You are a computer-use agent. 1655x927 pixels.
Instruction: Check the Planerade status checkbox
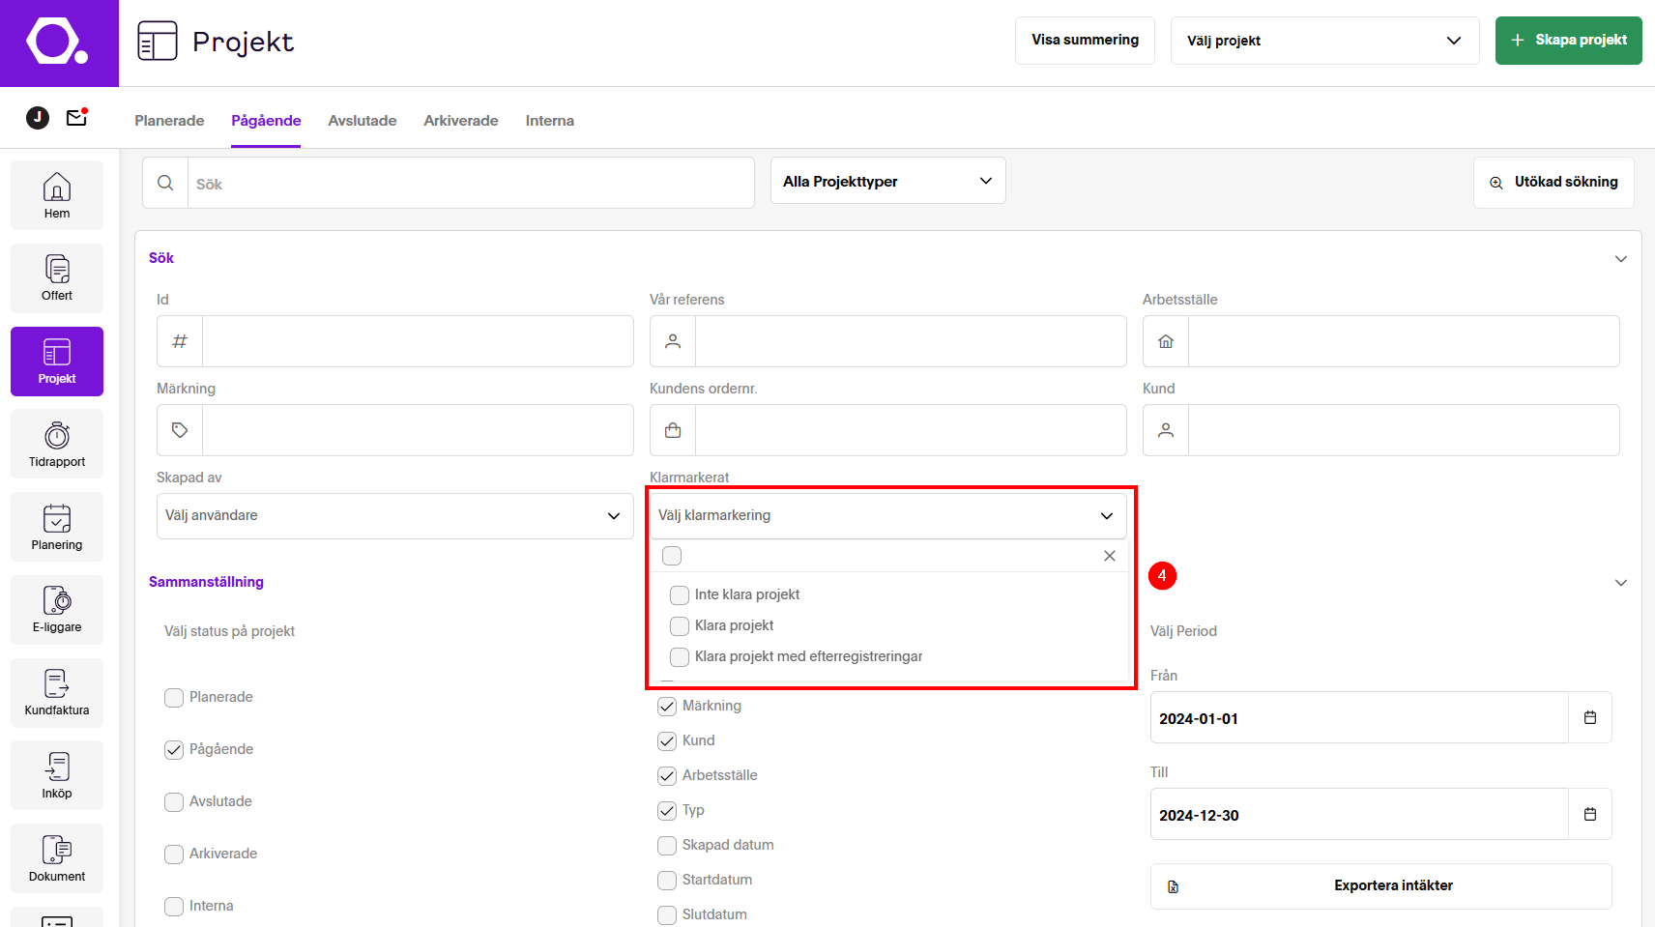174,698
